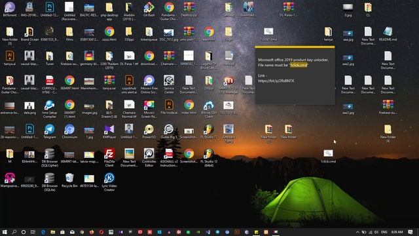
Task: Open the Windows Start menu
Action: pos(5,231)
